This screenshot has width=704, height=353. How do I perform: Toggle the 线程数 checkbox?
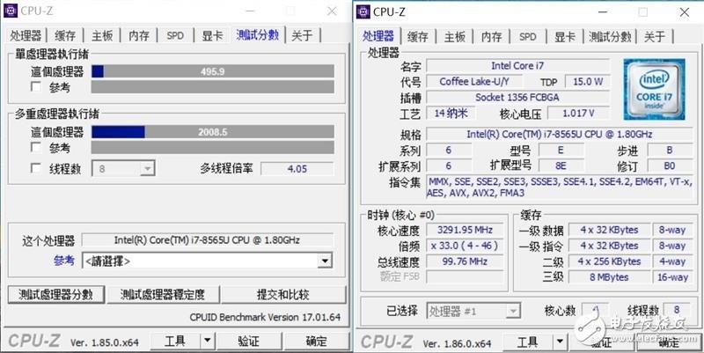pyautogui.click(x=36, y=168)
